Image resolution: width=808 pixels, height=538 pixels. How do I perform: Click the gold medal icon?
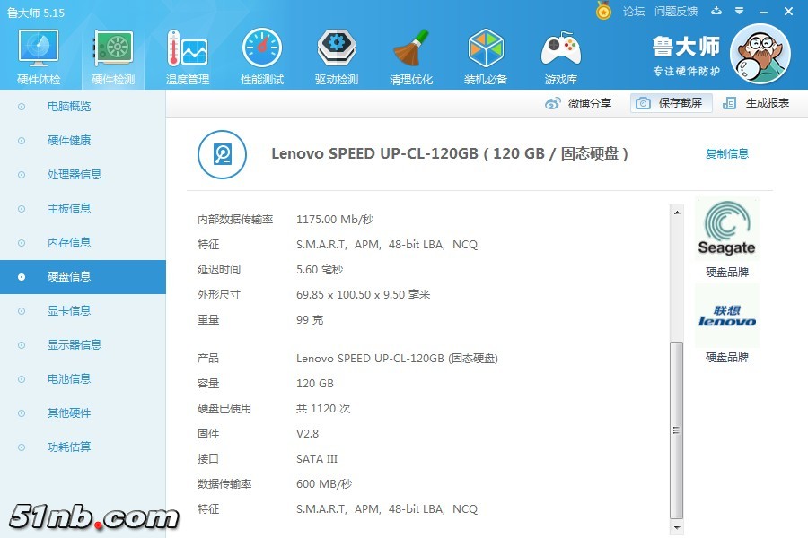coord(603,11)
